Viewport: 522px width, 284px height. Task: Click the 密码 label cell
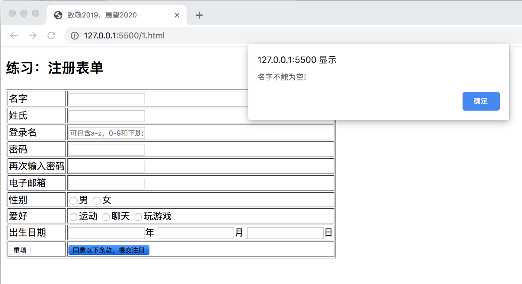click(37, 149)
